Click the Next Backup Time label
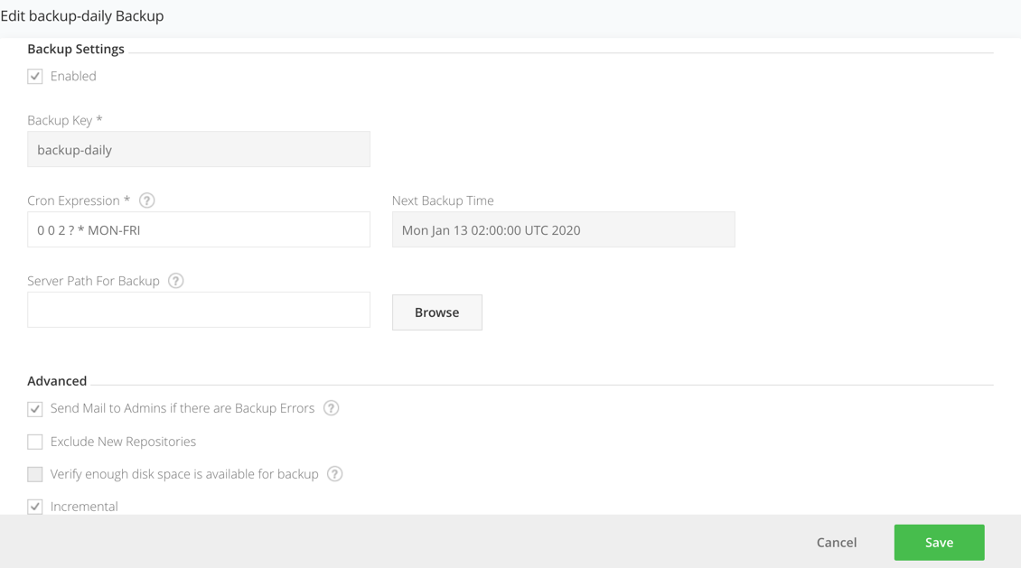This screenshot has width=1021, height=568. click(443, 200)
